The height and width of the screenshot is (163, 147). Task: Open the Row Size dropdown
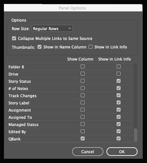[52, 28]
